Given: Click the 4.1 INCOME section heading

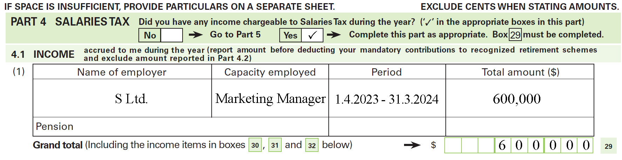Looking at the screenshot, I should [x=43, y=54].
